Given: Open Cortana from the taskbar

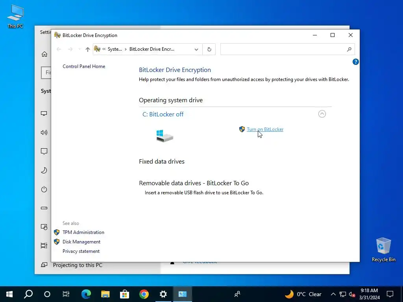Looking at the screenshot, I should coord(47,294).
